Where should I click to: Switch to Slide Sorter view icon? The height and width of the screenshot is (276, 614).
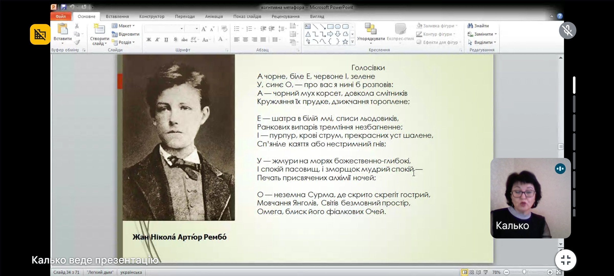pyautogui.click(x=472, y=272)
